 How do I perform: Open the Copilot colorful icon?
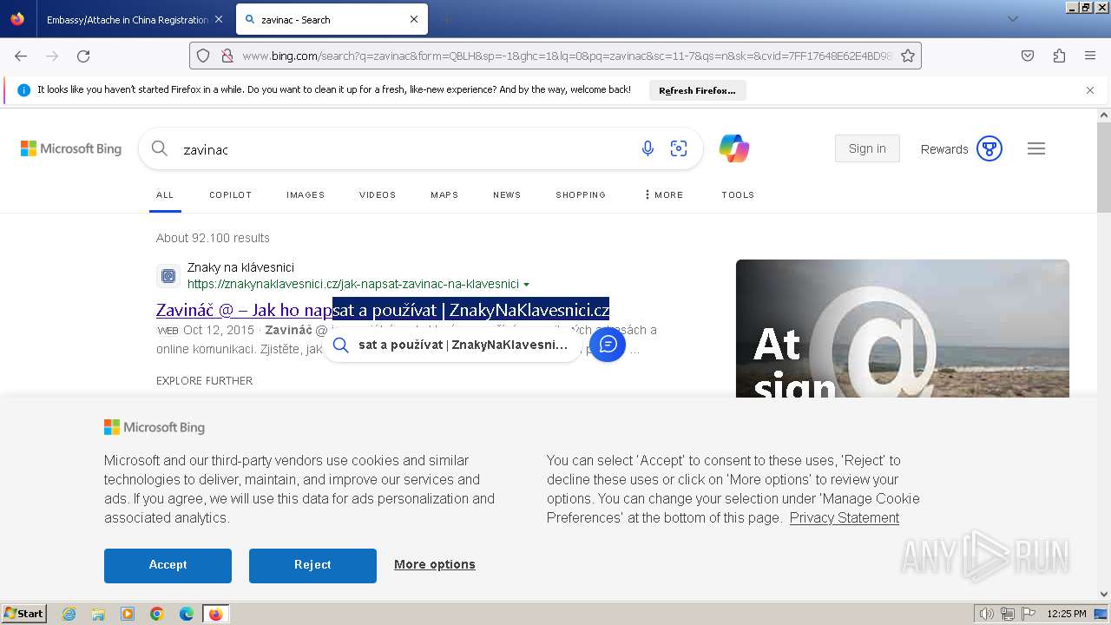[734, 148]
